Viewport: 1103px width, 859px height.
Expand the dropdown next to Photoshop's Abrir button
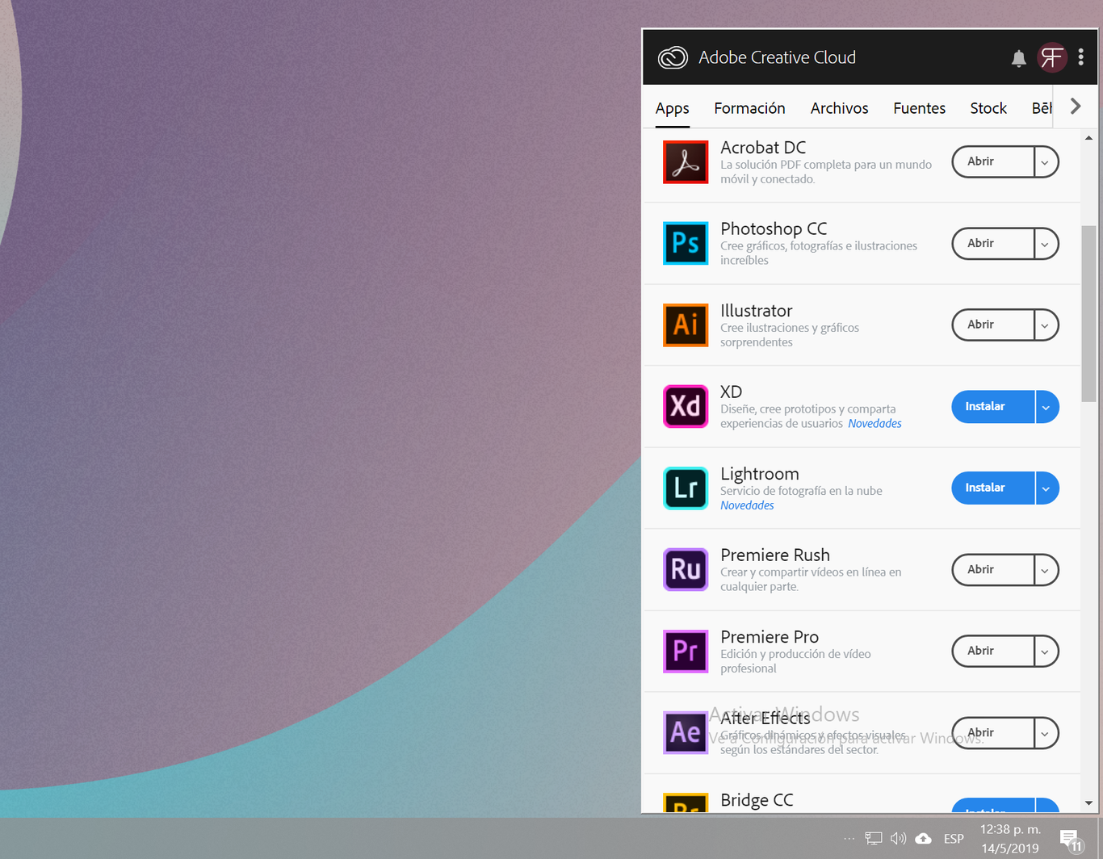click(1046, 243)
